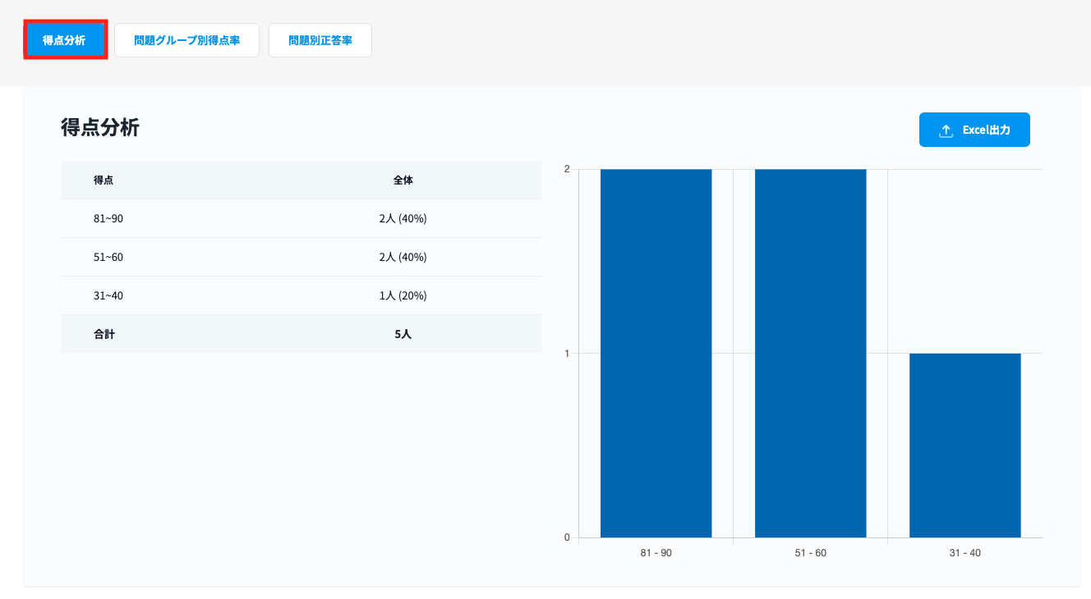The height and width of the screenshot is (599, 1091).
Task: Select the 81~90 score row cell
Action: click(108, 218)
